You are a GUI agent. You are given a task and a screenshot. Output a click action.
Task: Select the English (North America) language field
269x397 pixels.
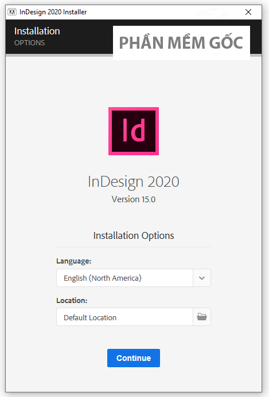tap(124, 278)
